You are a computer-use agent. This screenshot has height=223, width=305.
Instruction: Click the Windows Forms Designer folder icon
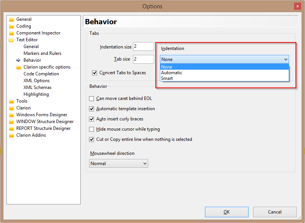click(x=11, y=115)
